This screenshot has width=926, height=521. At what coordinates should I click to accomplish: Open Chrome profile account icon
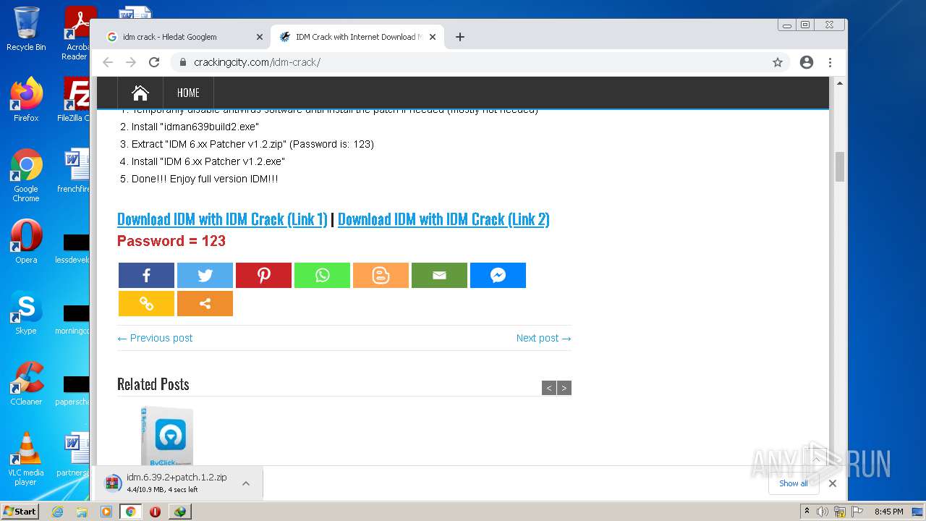pos(807,62)
